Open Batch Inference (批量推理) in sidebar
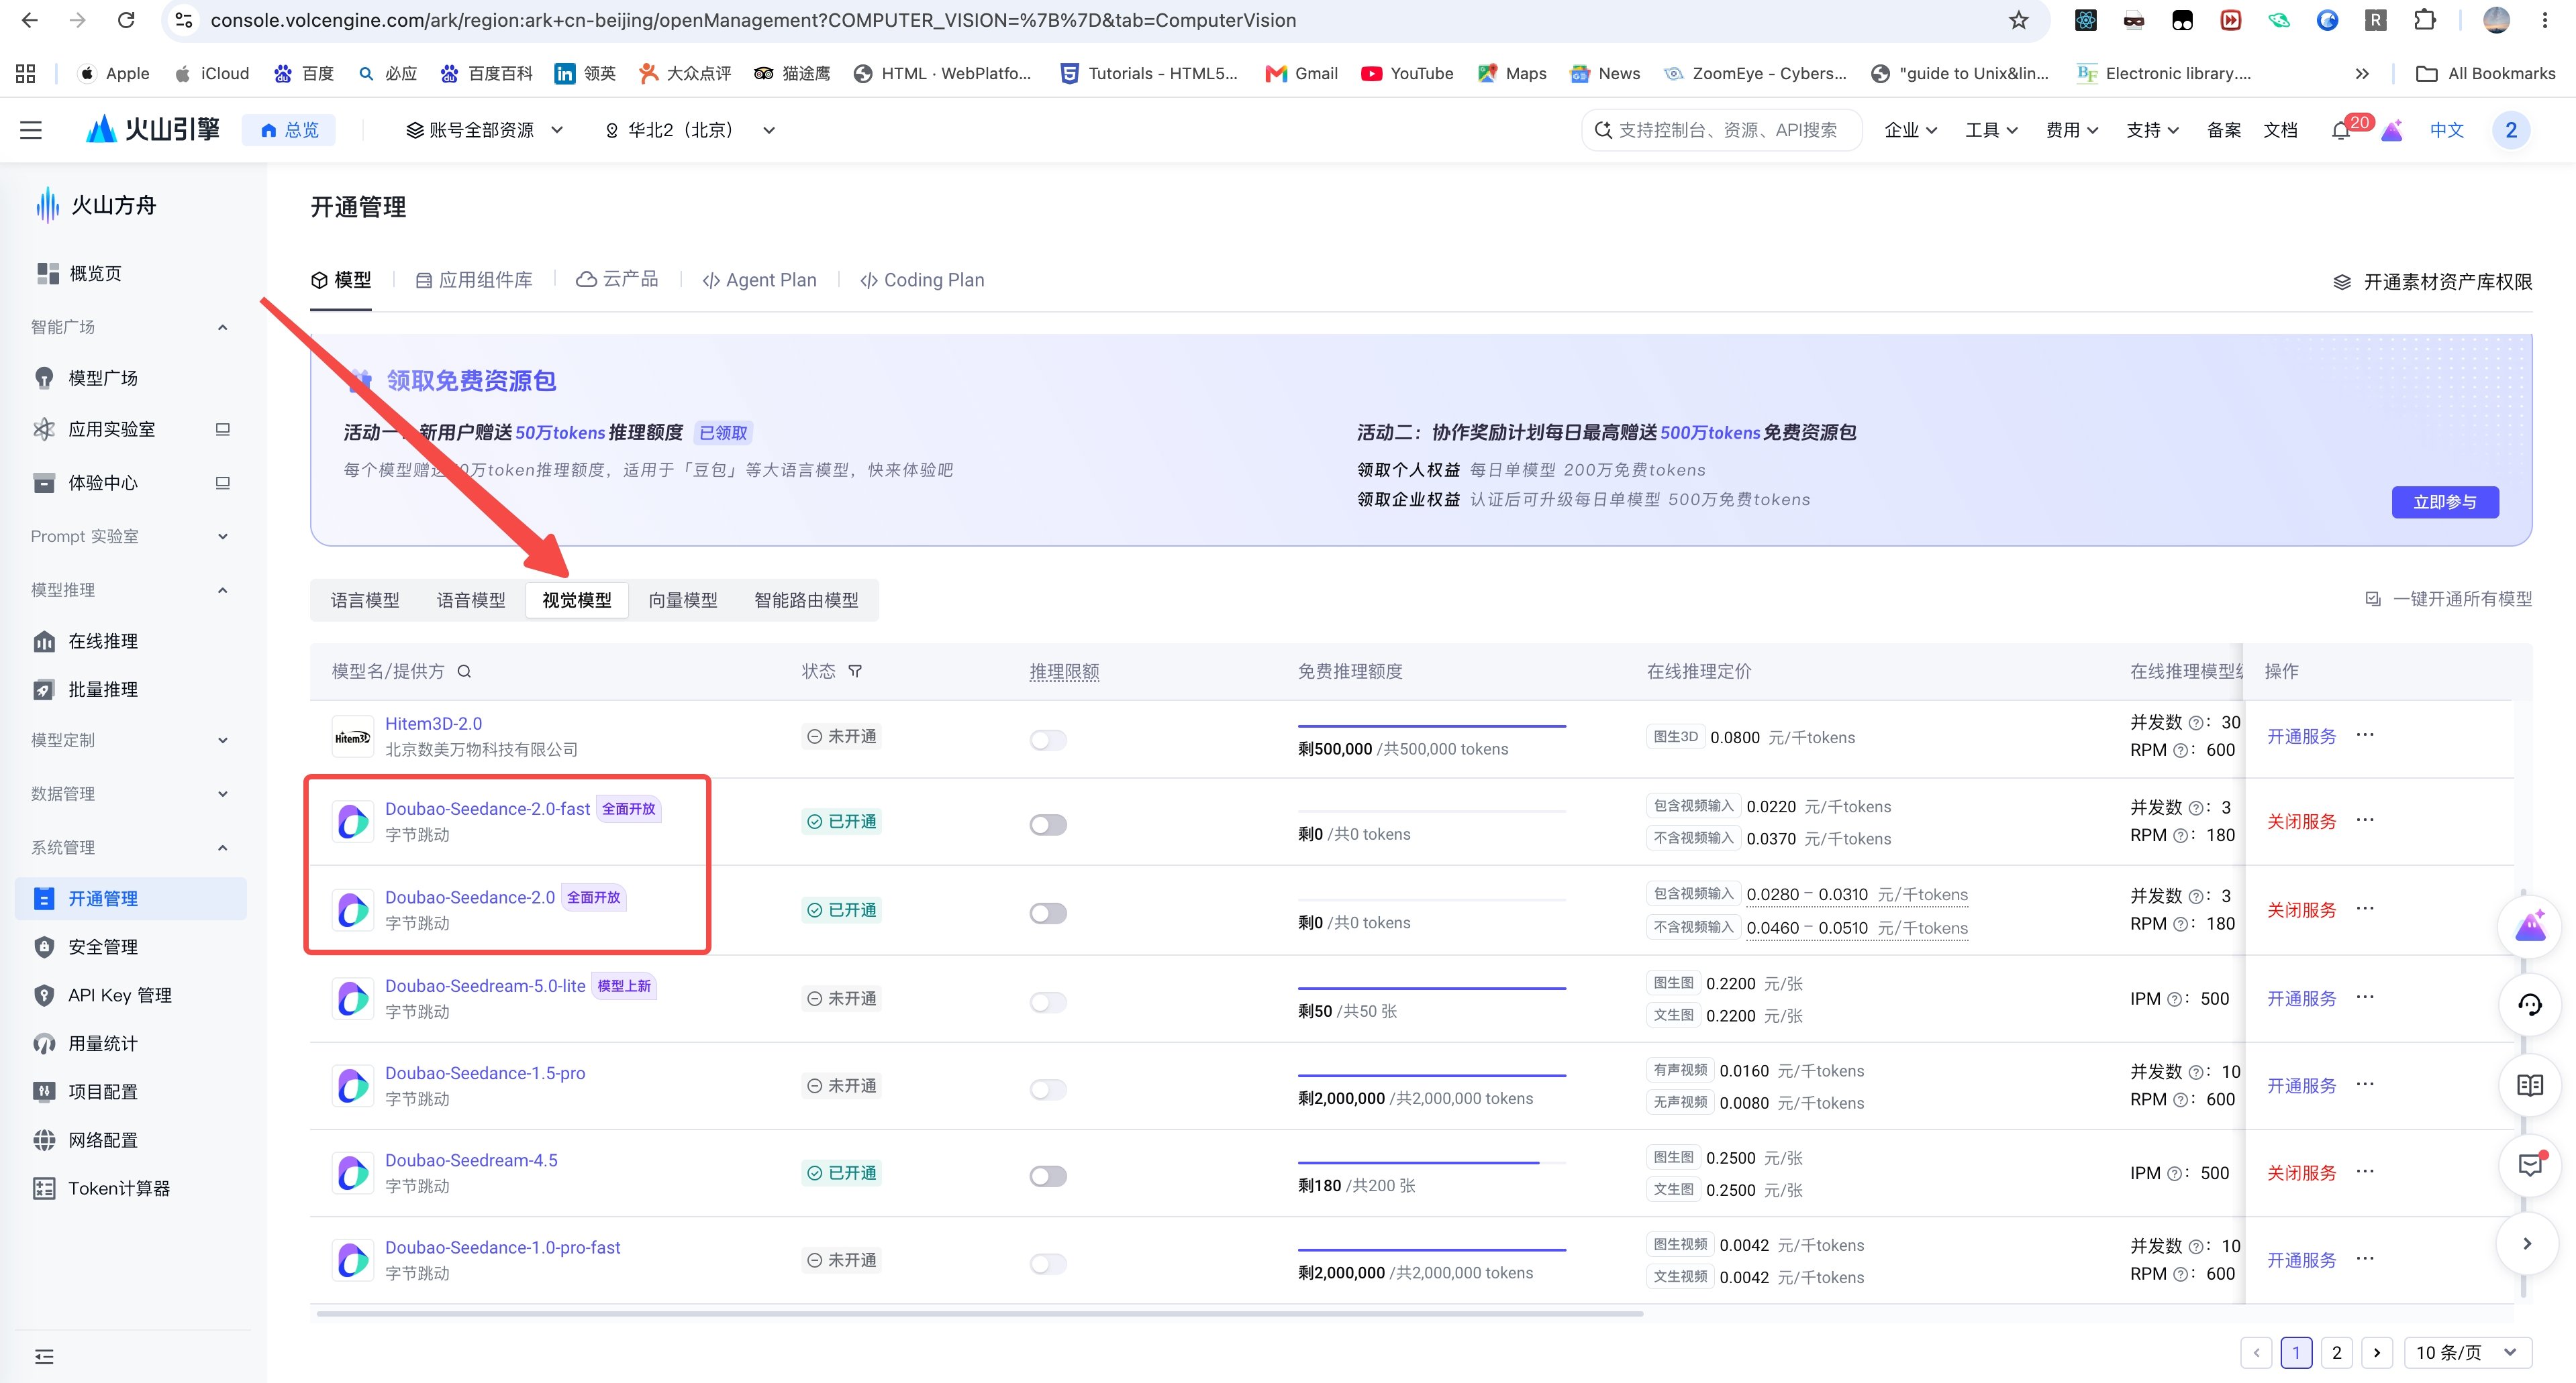The height and width of the screenshot is (1383, 2576). click(102, 689)
